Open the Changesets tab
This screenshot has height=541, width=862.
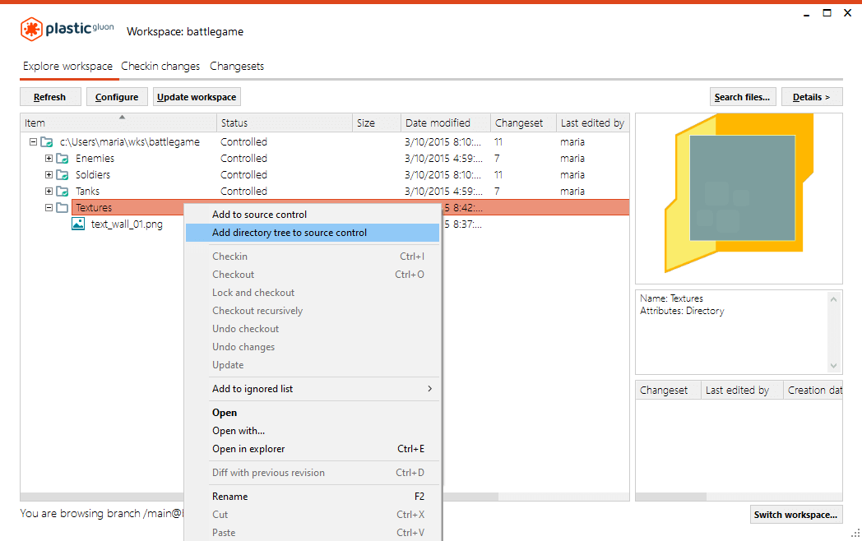coord(237,66)
